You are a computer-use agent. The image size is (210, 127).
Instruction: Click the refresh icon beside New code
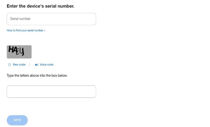10,65
